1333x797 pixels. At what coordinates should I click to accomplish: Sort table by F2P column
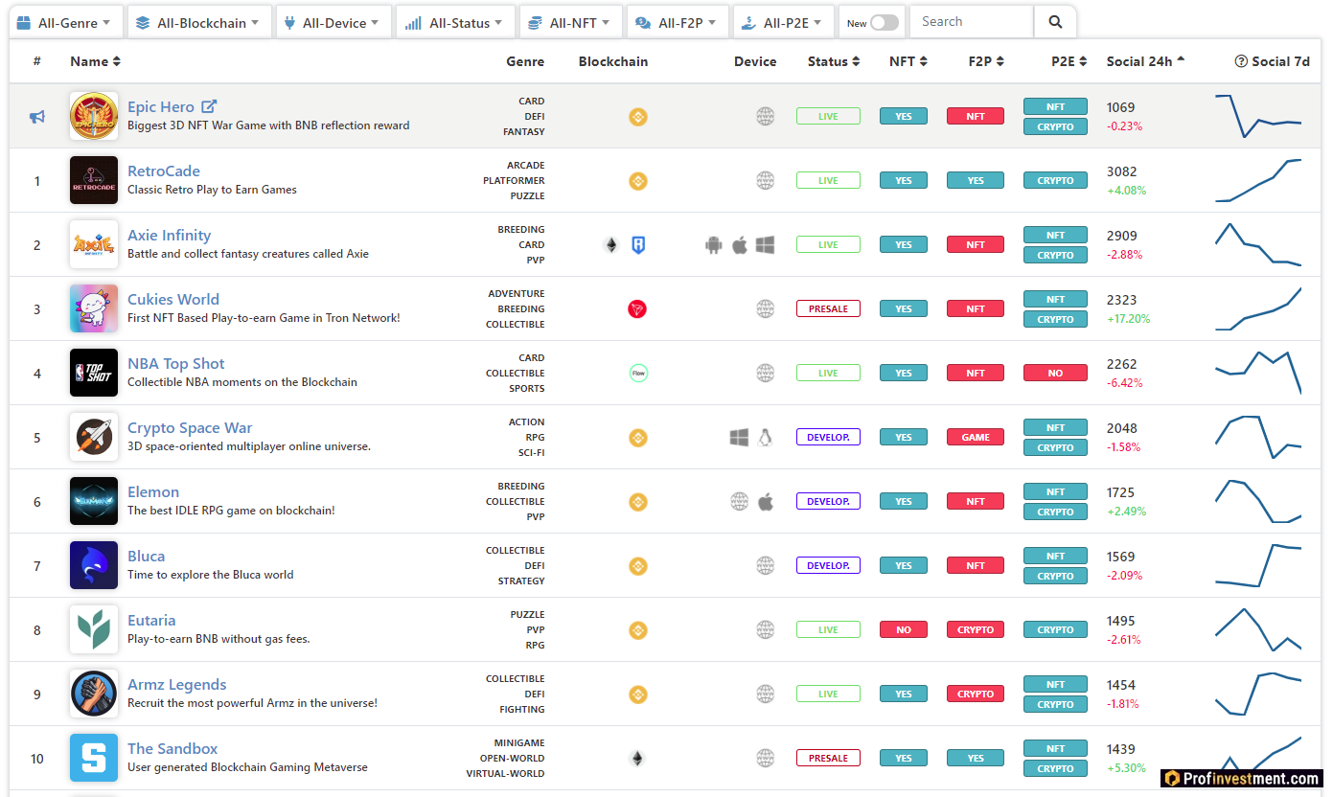986,61
